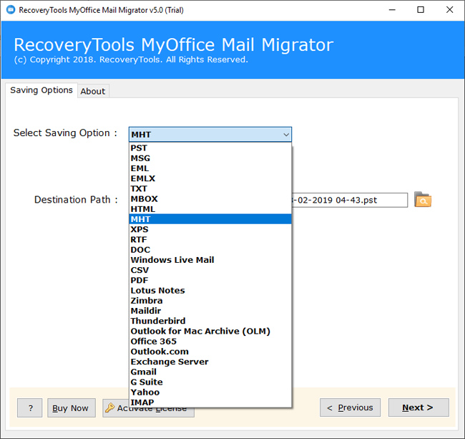Viewport: 465px width, 439px height.
Task: Select PDF as the saving format
Action: click(210, 280)
